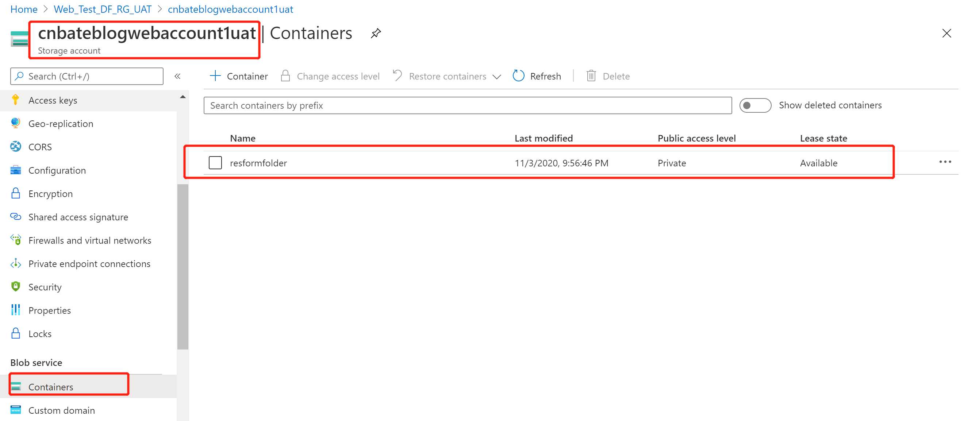This screenshot has height=421, width=968.
Task: Click the 11/3/2020, 9:56:46 PM cell
Action: click(561, 163)
